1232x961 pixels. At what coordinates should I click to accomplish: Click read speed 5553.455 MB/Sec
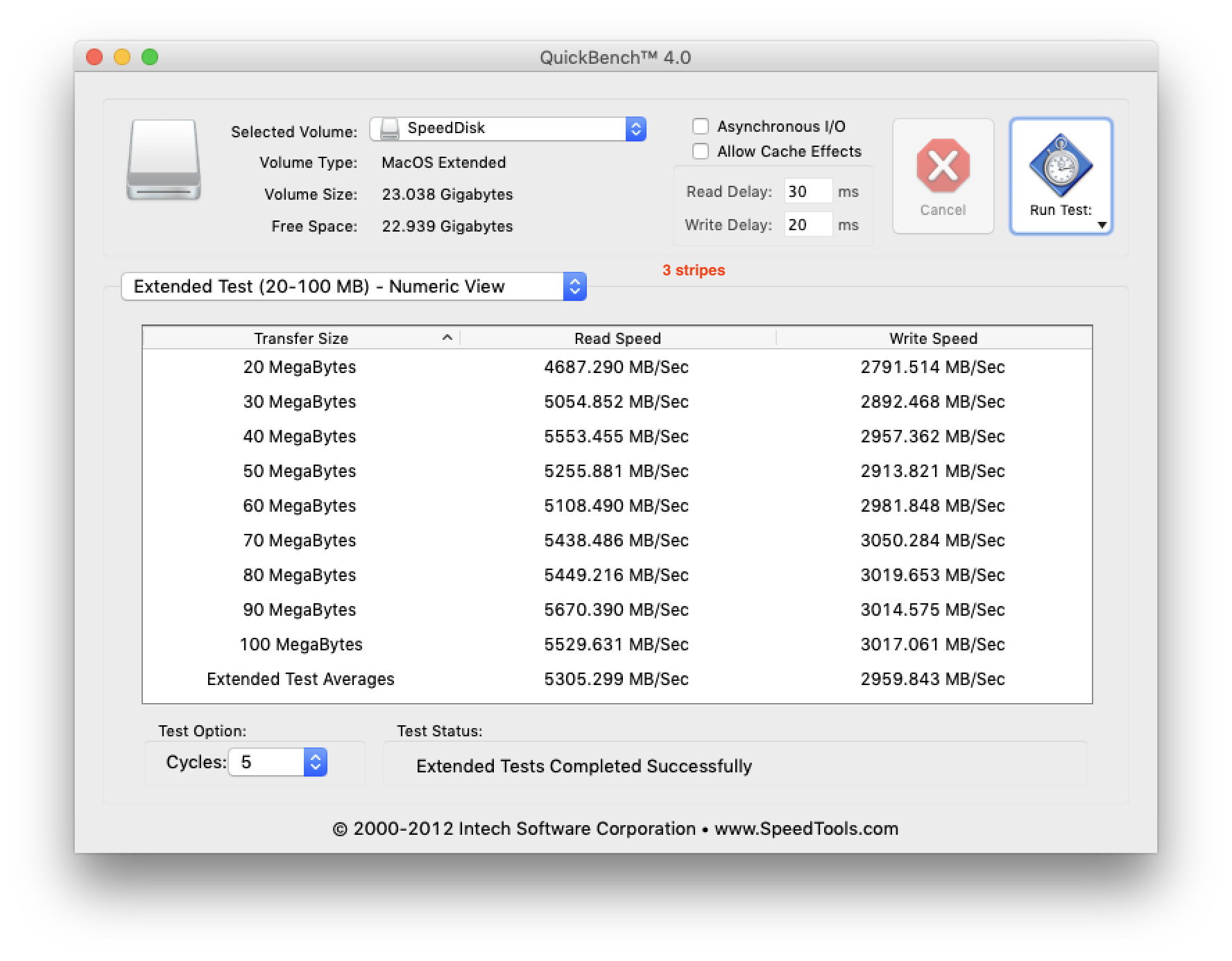tap(617, 436)
